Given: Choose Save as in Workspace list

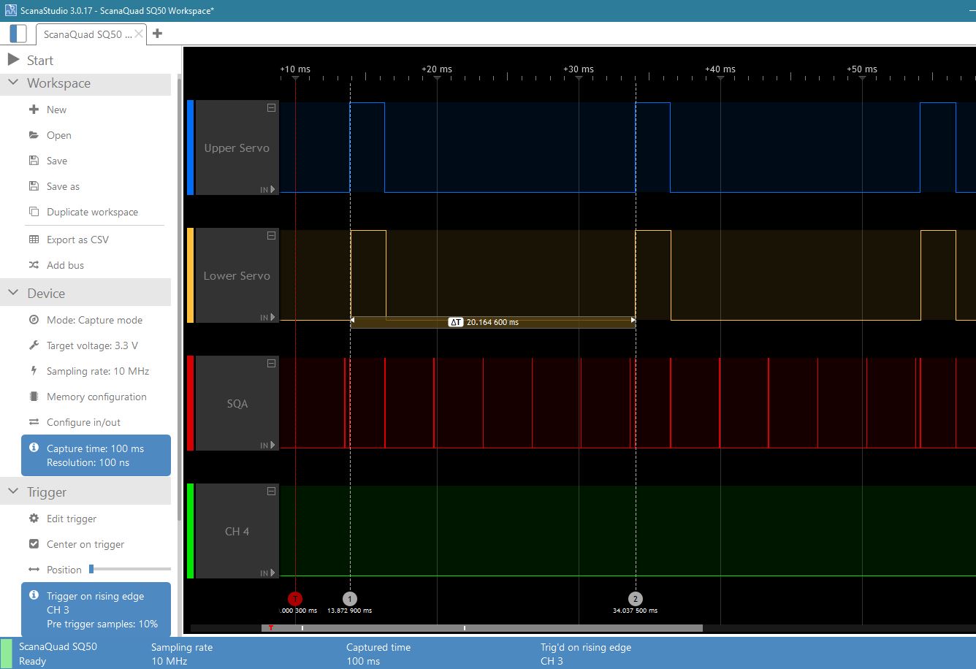Looking at the screenshot, I should pos(63,186).
